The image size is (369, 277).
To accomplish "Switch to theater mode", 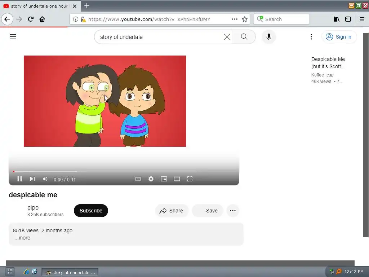I will coord(177,179).
